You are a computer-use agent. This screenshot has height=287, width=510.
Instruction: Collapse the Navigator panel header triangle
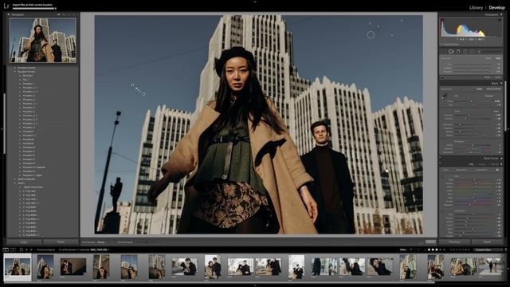pos(9,14)
